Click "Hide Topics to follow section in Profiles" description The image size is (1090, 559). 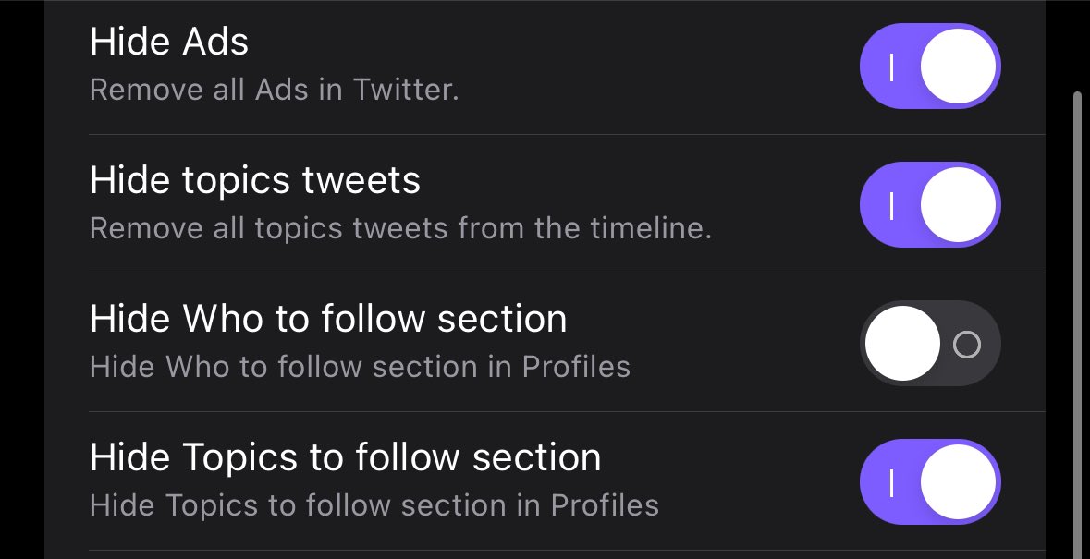coord(374,505)
